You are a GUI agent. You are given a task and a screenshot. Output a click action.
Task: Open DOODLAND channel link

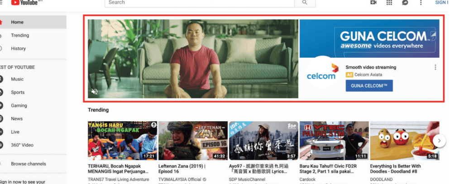click(x=382, y=179)
